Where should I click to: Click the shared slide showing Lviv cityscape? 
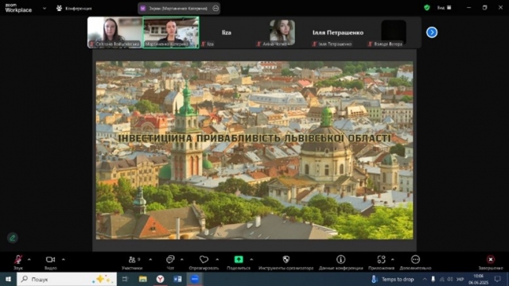coord(254,150)
